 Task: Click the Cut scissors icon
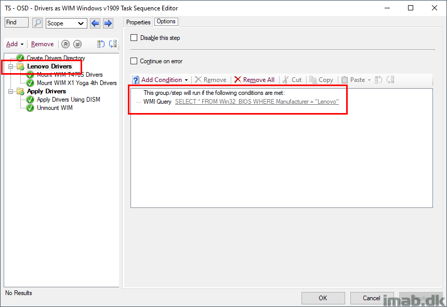(286, 80)
